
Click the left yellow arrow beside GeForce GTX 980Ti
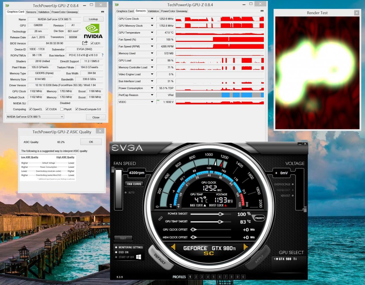pyautogui.click(x=173, y=247)
